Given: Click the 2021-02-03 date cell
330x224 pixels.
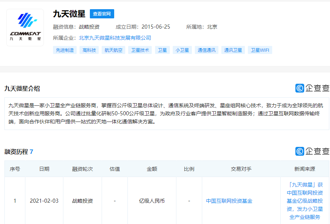Looking at the screenshot, I should point(44,201).
